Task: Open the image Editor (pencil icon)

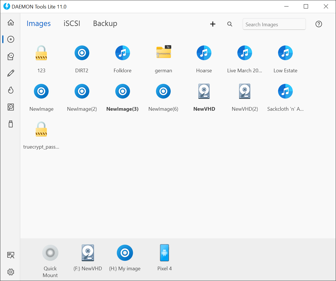Action: coord(10,73)
